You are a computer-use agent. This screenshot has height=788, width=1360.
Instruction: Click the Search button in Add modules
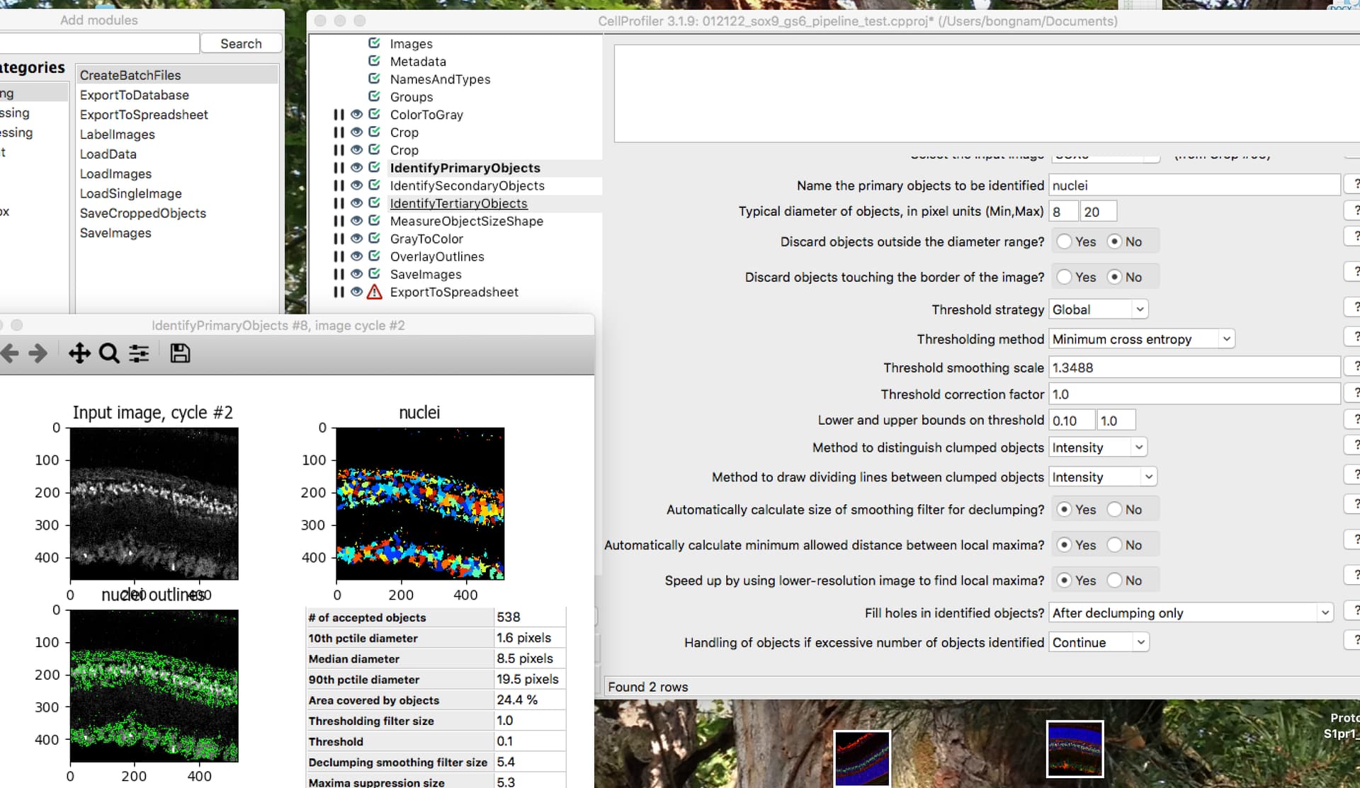click(x=241, y=44)
